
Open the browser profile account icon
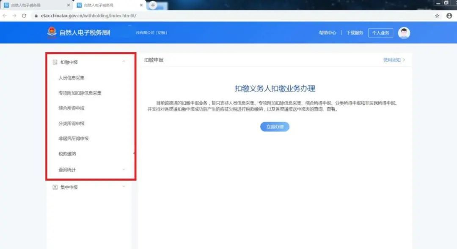click(449, 16)
